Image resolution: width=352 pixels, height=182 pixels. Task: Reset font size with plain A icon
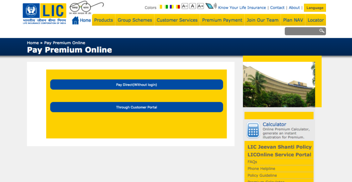tap(193, 6)
